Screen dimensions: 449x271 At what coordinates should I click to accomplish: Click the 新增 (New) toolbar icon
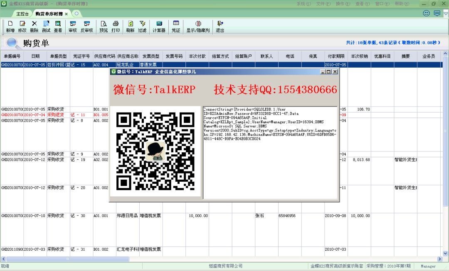tap(10, 27)
